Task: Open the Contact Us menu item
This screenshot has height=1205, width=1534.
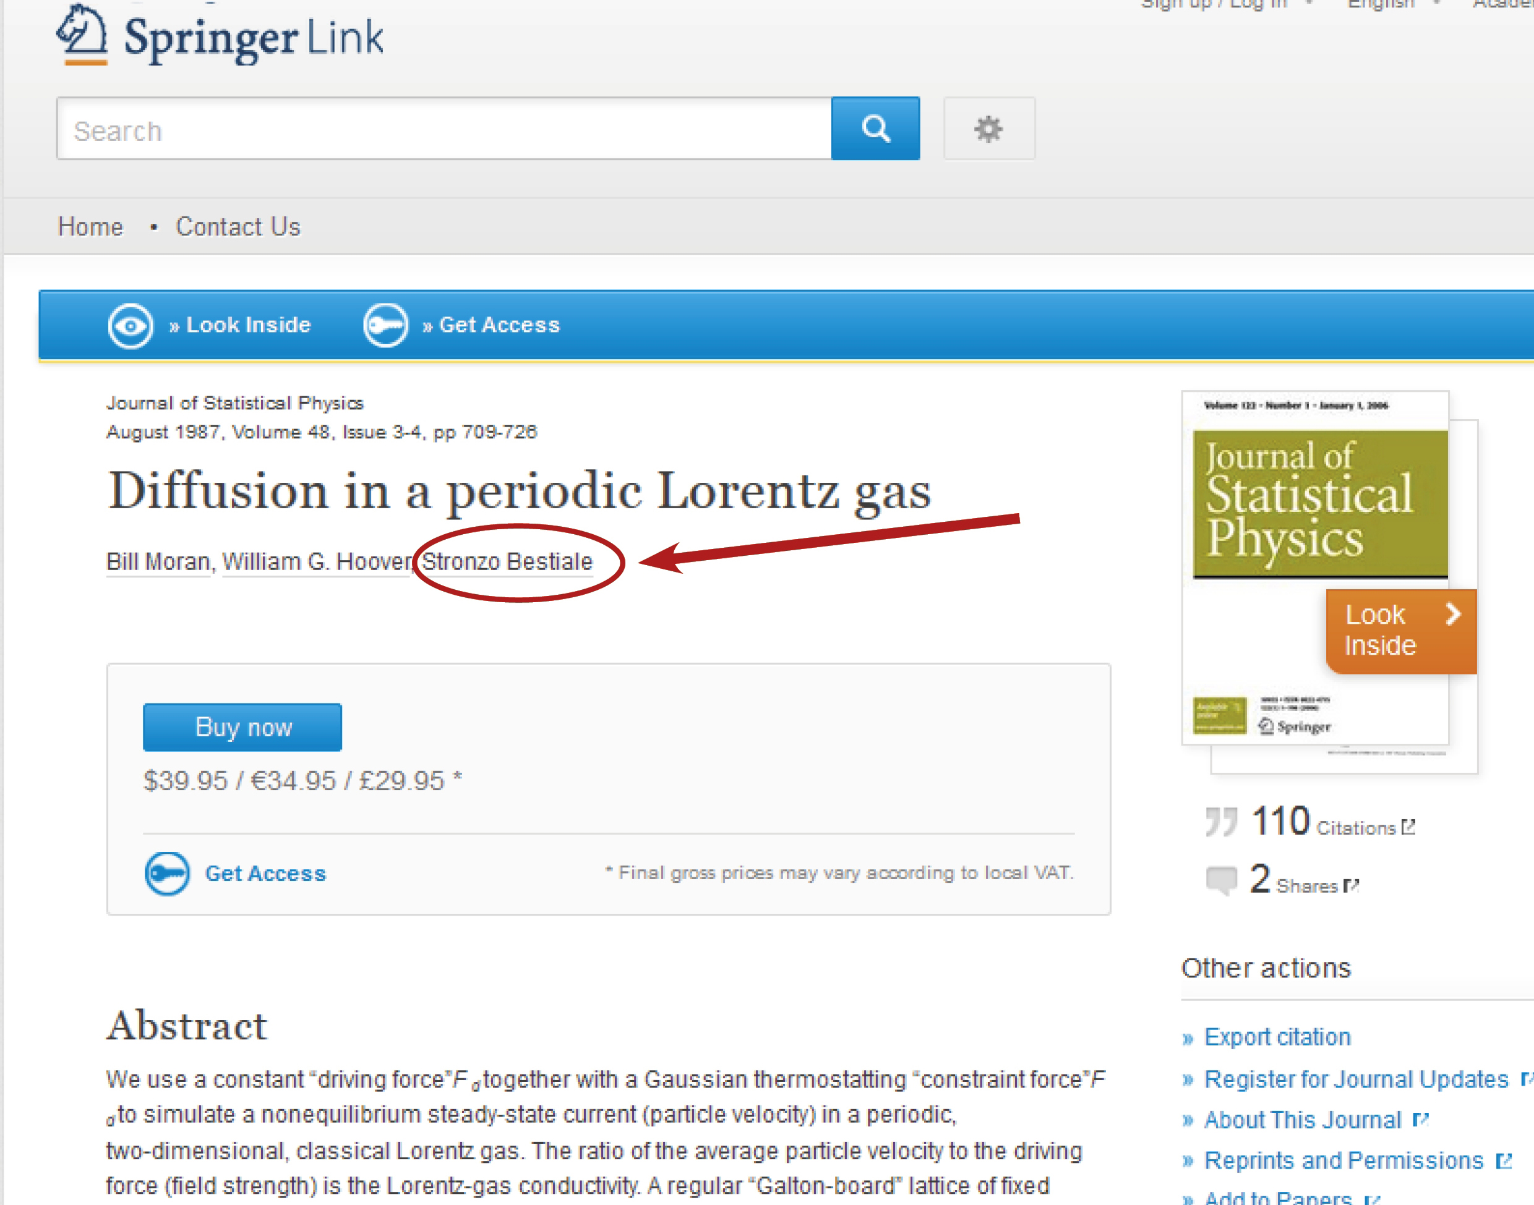Action: [238, 226]
